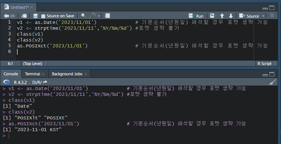
Task: Click the R 4.3.2 version label
Action: pyautogui.click(x=20, y=82)
